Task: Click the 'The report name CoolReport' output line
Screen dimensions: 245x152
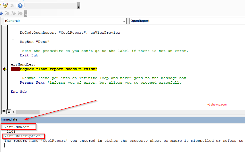Action: (x=124, y=141)
